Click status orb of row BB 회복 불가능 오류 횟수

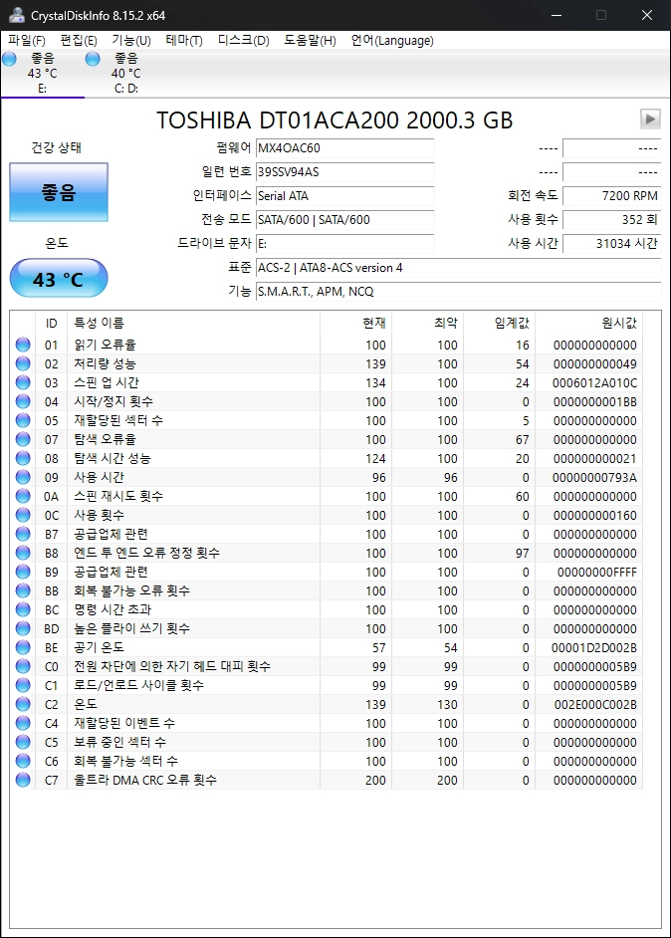23,590
